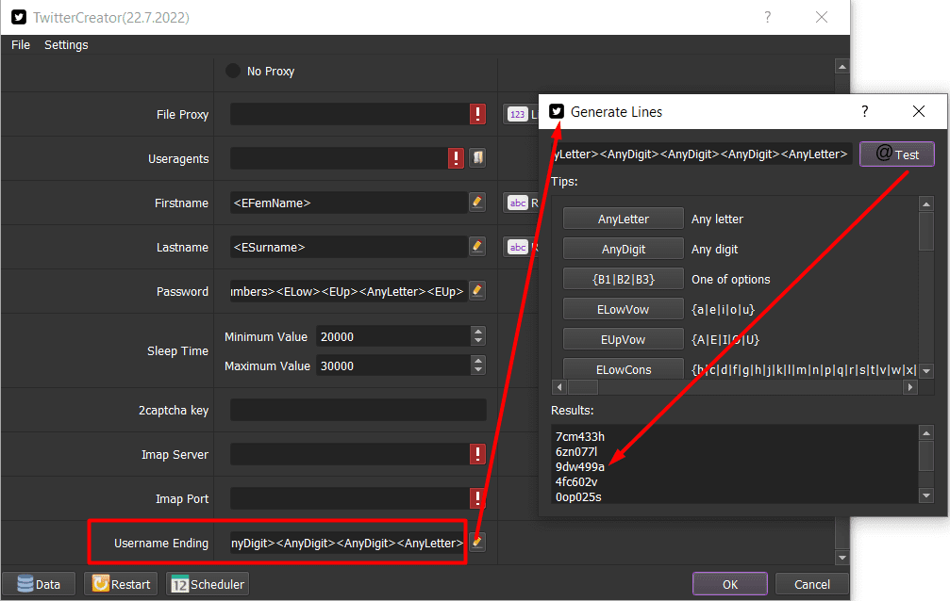Insert the AnyDigit tip button
Screen dimensions: 950x601
tap(624, 249)
